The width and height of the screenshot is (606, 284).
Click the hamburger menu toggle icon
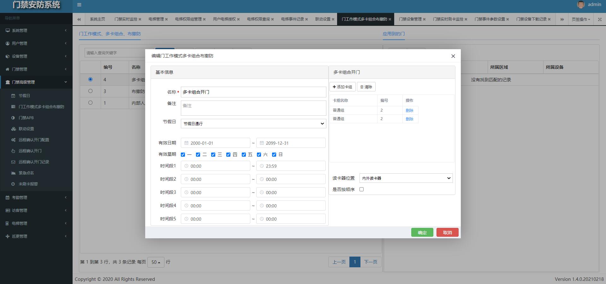(x=79, y=5)
